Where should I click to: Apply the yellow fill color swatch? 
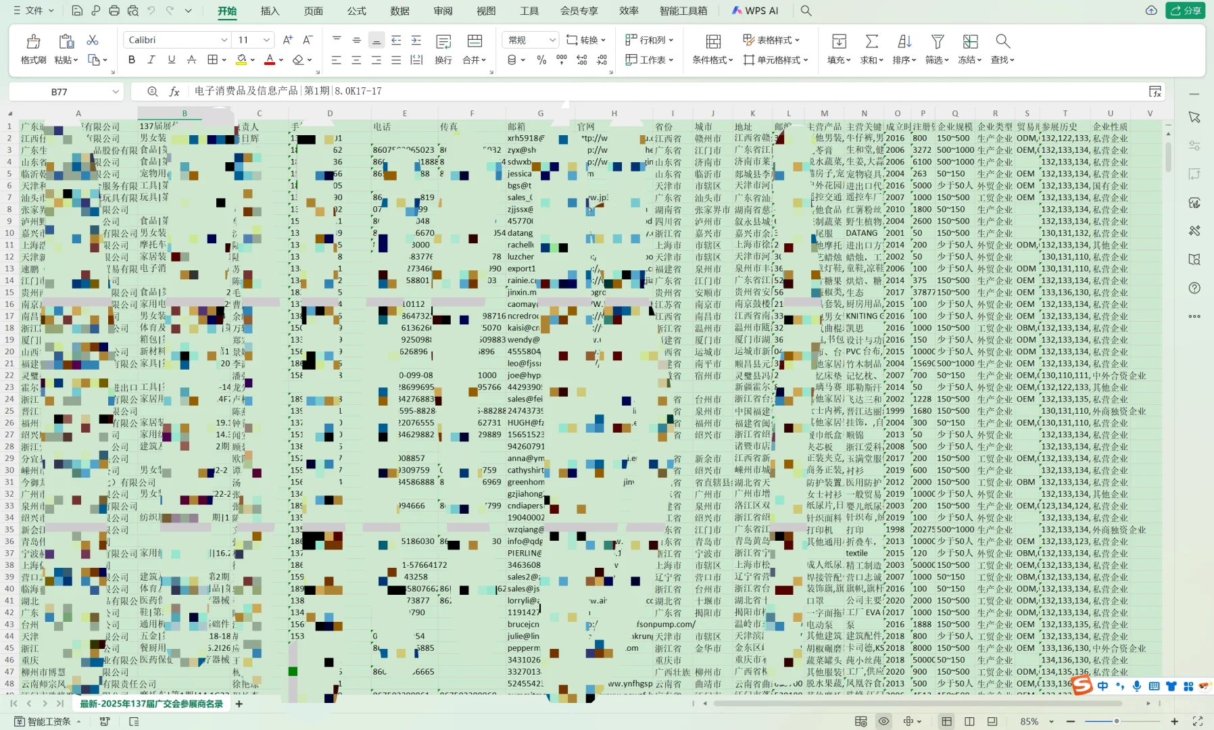[241, 59]
